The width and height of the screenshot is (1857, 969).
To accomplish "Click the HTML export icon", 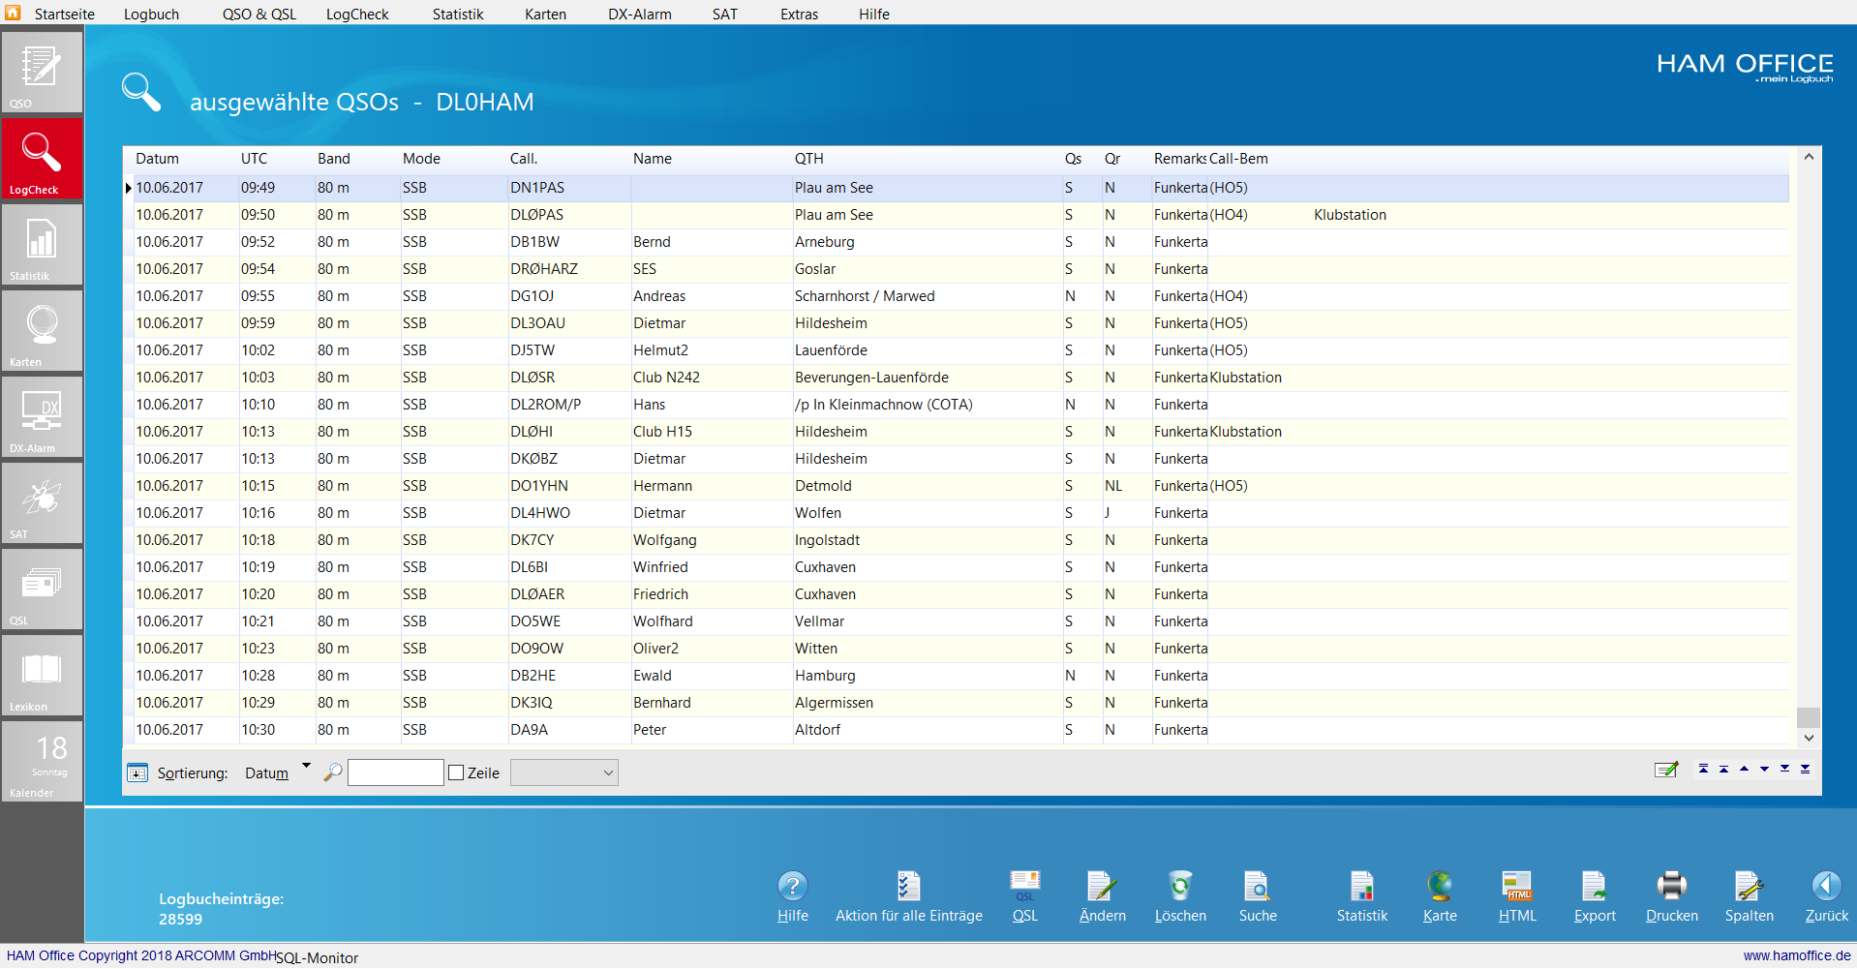I will pyautogui.click(x=1517, y=886).
